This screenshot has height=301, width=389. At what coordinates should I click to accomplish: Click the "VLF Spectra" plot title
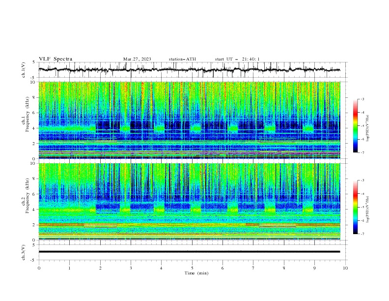click(56, 59)
